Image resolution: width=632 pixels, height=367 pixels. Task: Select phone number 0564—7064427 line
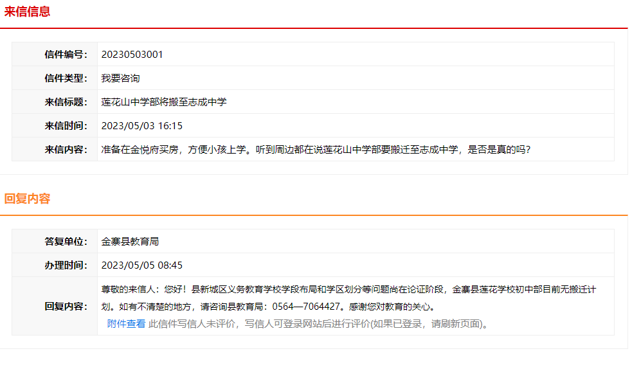[x=269, y=307]
